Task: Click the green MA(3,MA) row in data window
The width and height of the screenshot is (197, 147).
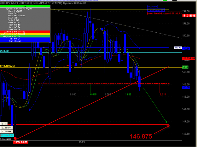Action: pyautogui.click(x=25, y=36)
